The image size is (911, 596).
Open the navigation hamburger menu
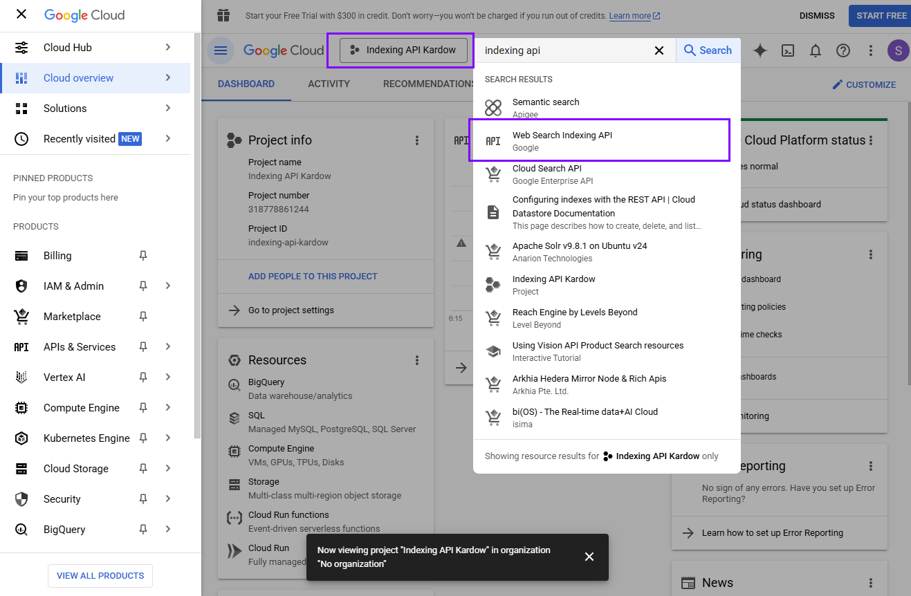click(220, 50)
